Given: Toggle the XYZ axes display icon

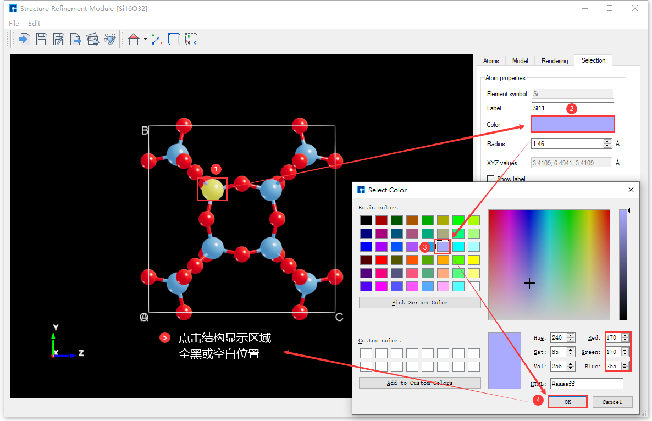Looking at the screenshot, I should click(157, 39).
